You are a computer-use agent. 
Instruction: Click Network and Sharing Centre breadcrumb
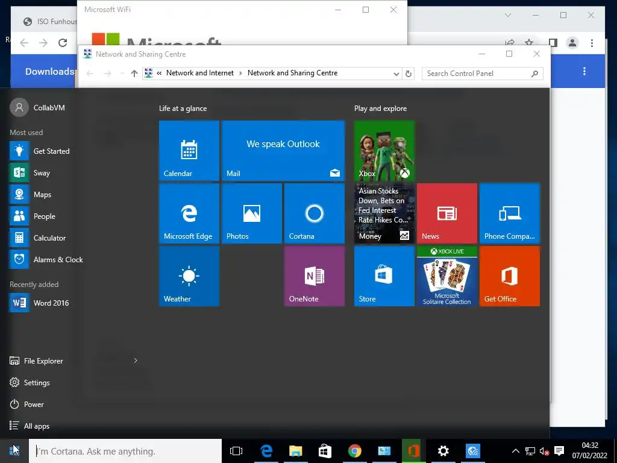(292, 73)
